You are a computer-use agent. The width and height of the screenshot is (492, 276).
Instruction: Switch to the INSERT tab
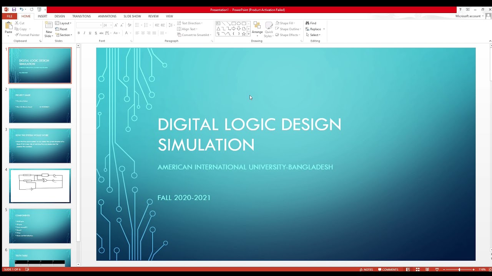[x=43, y=16]
